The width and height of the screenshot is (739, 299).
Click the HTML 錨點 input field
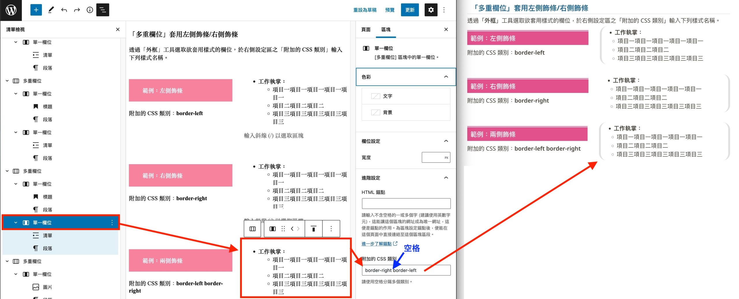pos(406,203)
